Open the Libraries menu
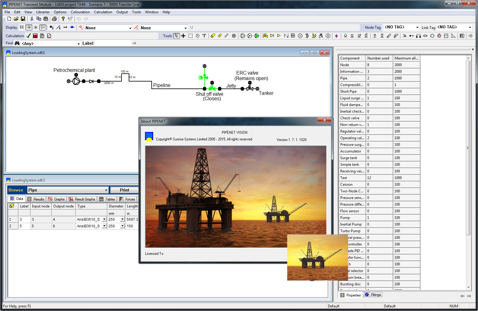This screenshot has height=311, width=478. [x=43, y=12]
